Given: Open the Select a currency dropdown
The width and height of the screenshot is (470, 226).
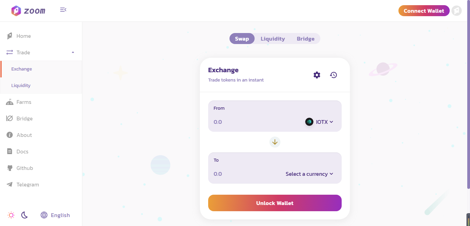Looking at the screenshot, I should point(309,174).
